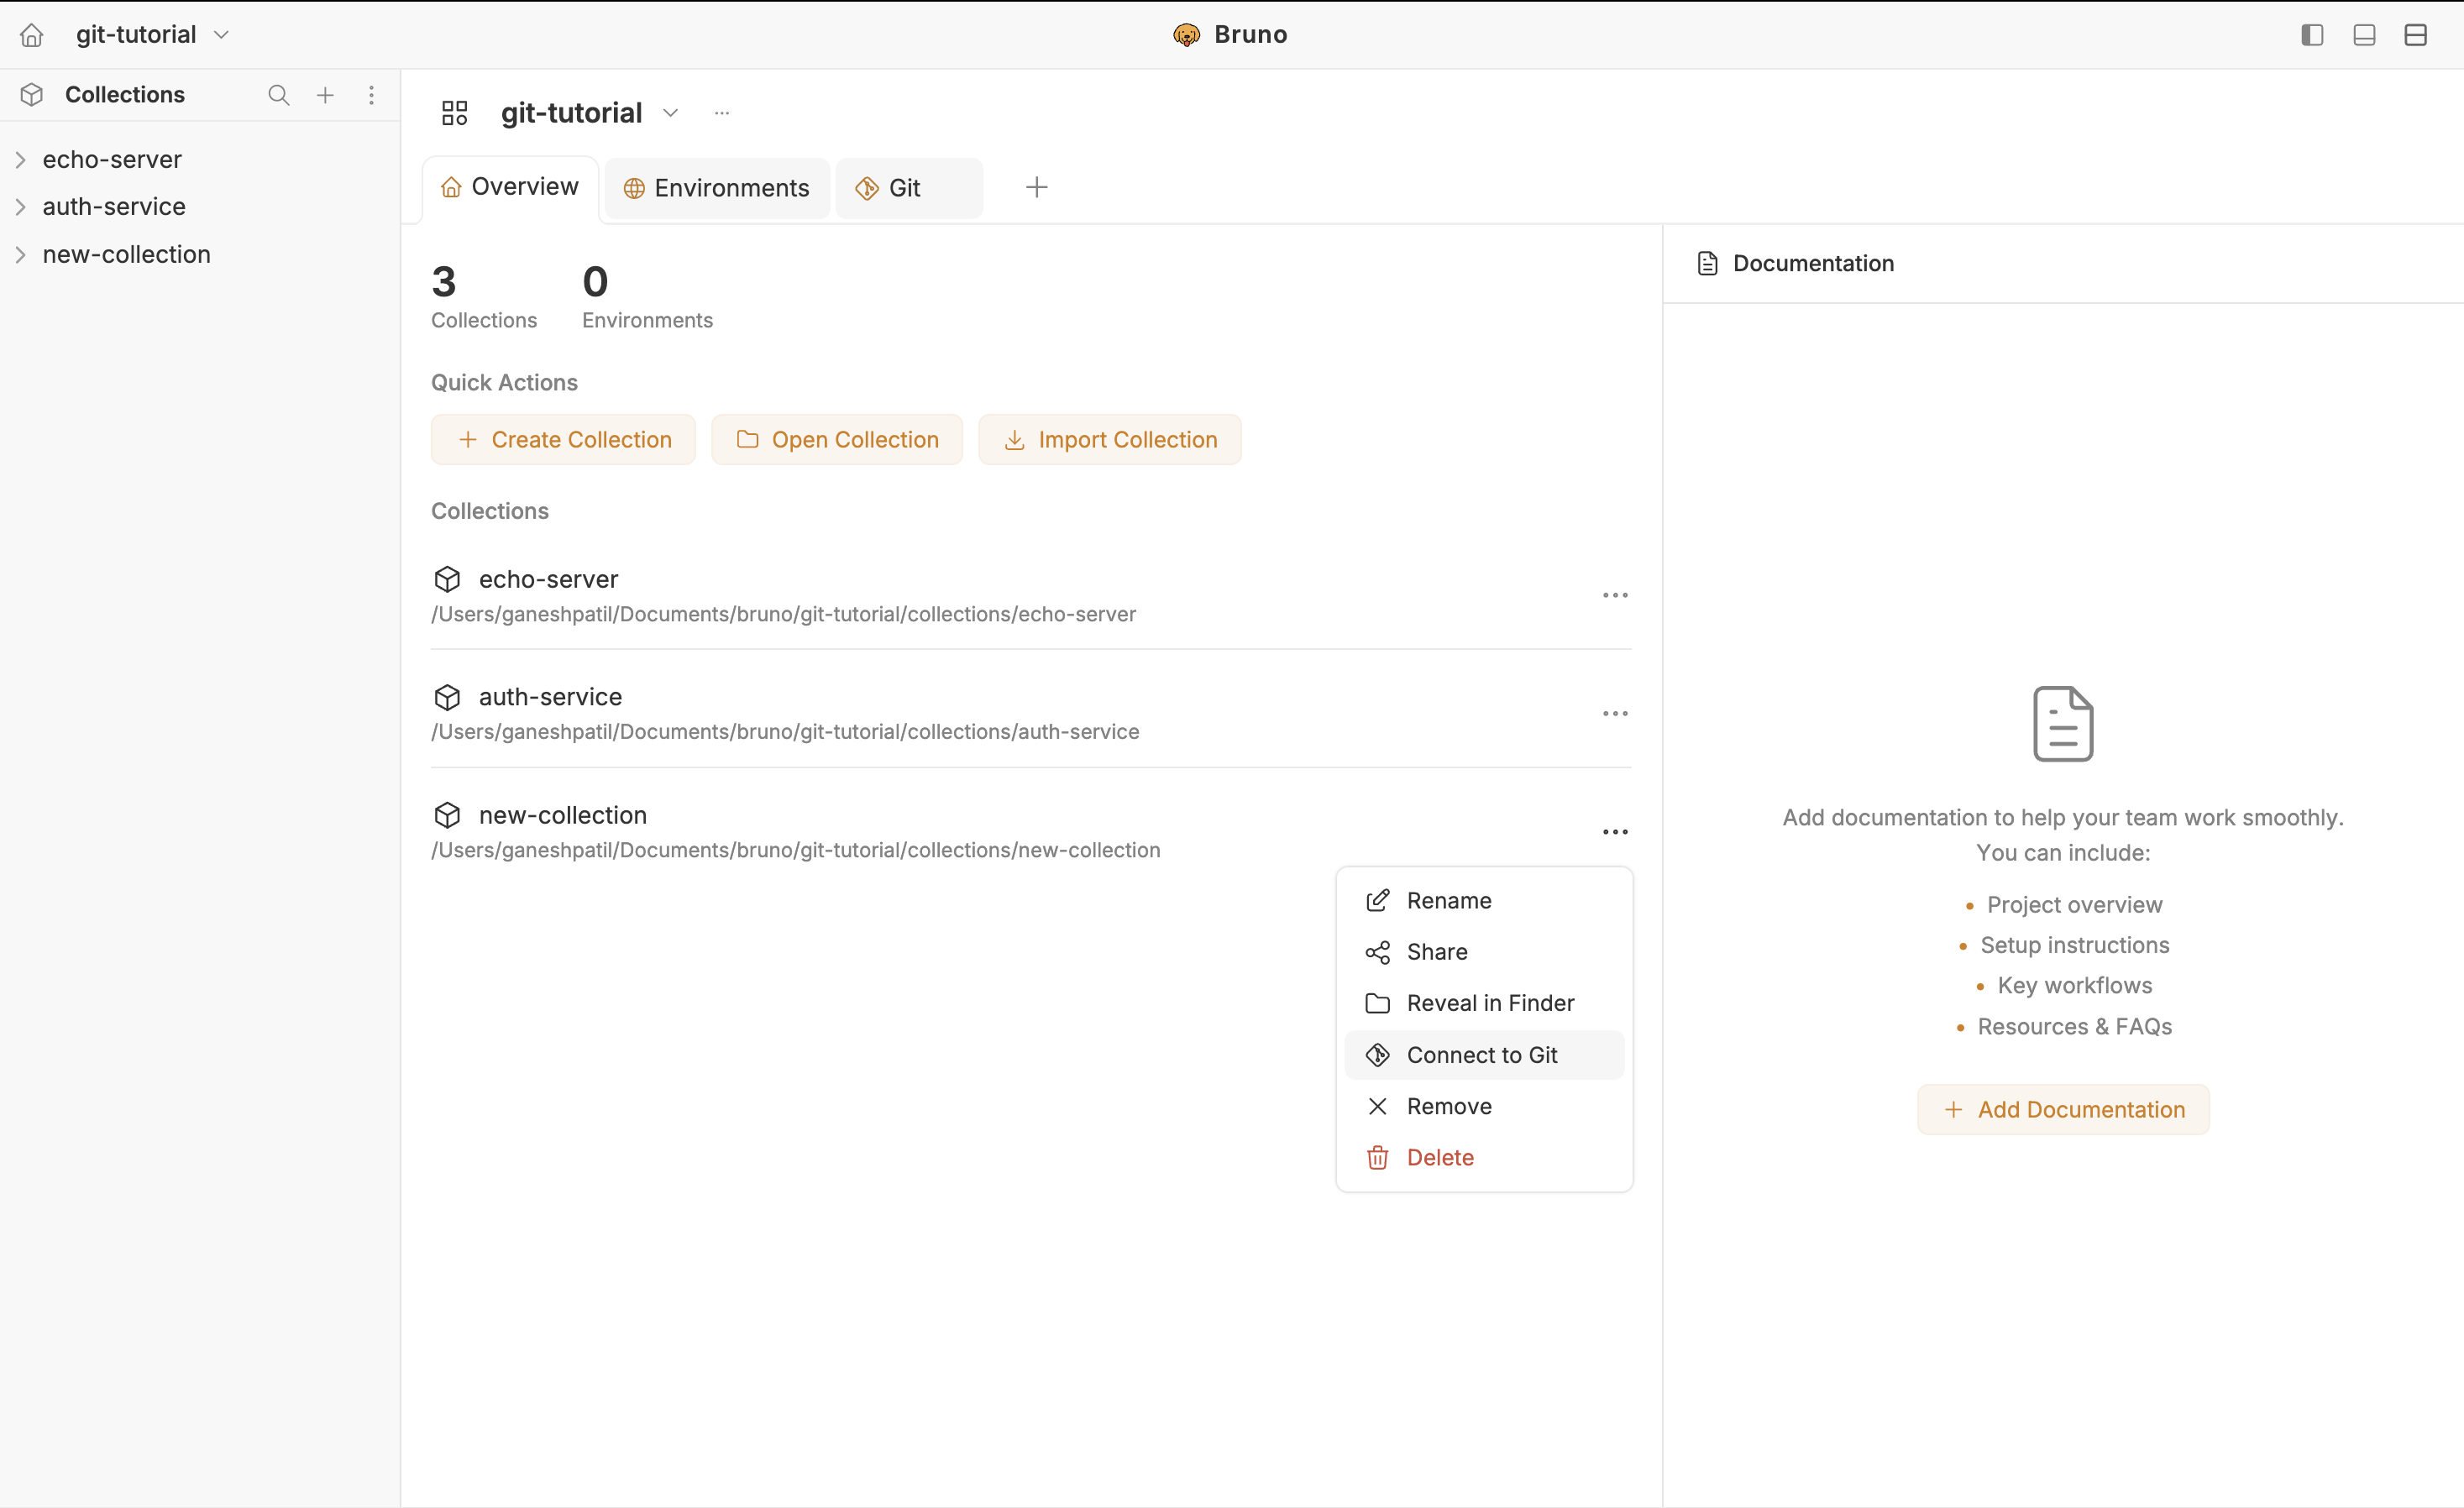Expand echo-server in the sidebar tree
The width and height of the screenshot is (2464, 1508).
tap(20, 160)
